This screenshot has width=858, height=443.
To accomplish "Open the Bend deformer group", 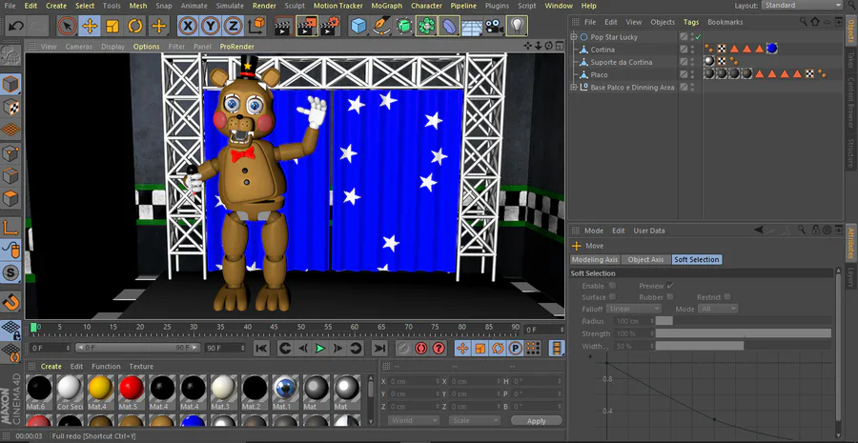I will click(449, 26).
